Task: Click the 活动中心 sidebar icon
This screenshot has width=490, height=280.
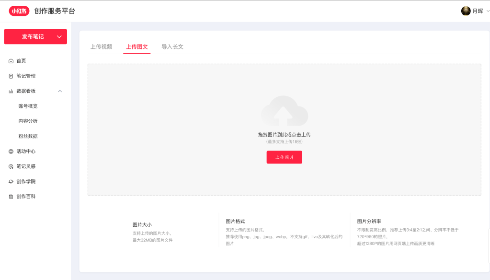Action: click(11, 152)
